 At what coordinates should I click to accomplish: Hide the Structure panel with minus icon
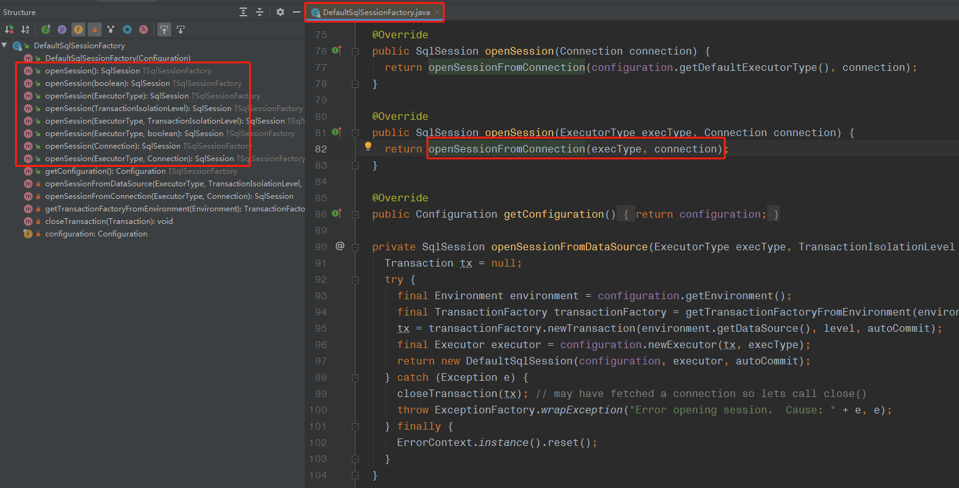tap(297, 12)
